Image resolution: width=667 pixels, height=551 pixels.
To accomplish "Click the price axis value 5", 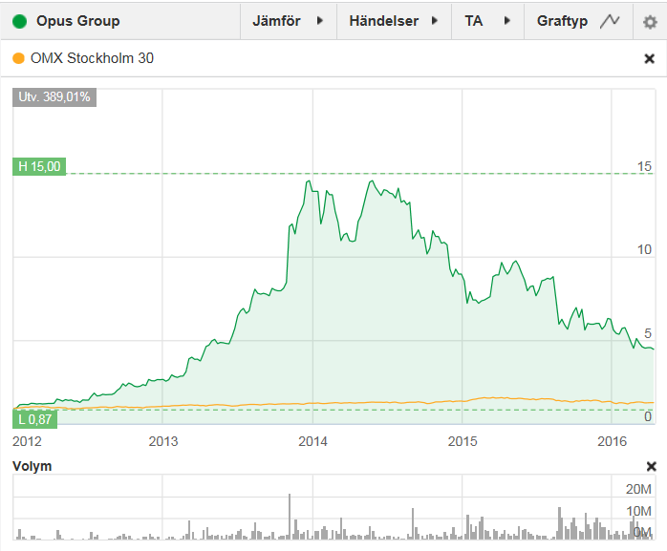I will point(648,333).
